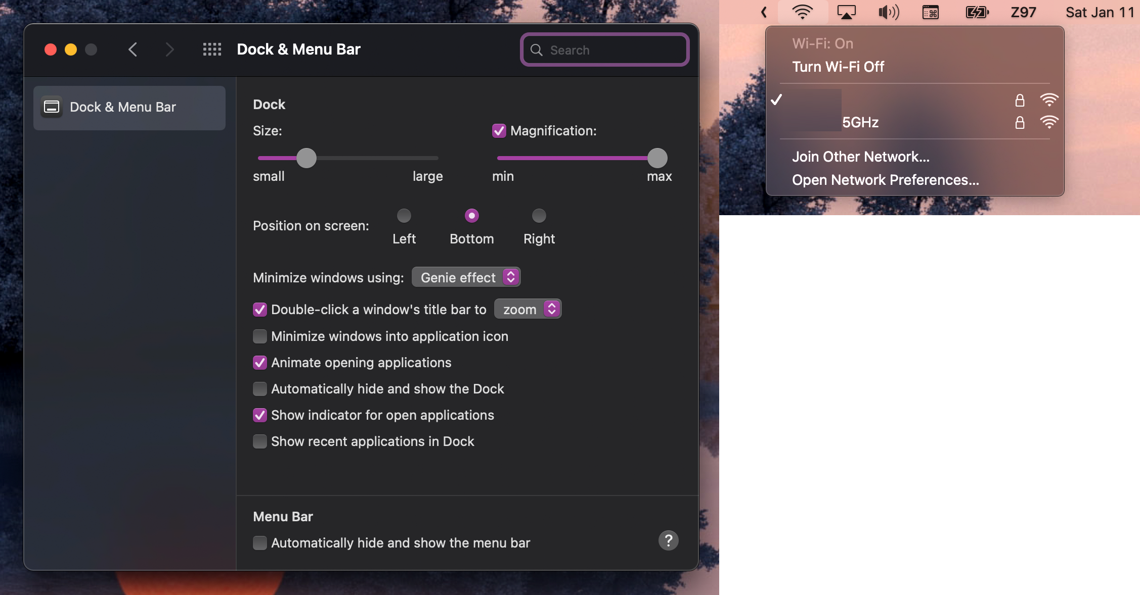
Task: Show all preferences grid icon
Action: pos(212,49)
